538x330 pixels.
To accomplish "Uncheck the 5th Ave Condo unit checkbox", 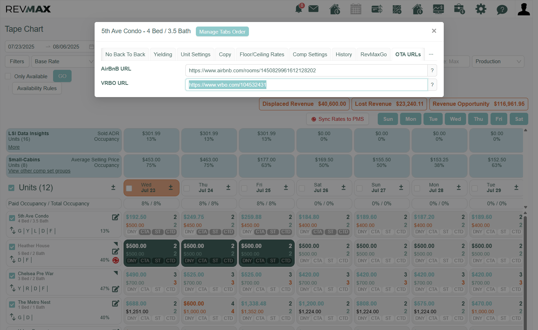I will click(12, 218).
